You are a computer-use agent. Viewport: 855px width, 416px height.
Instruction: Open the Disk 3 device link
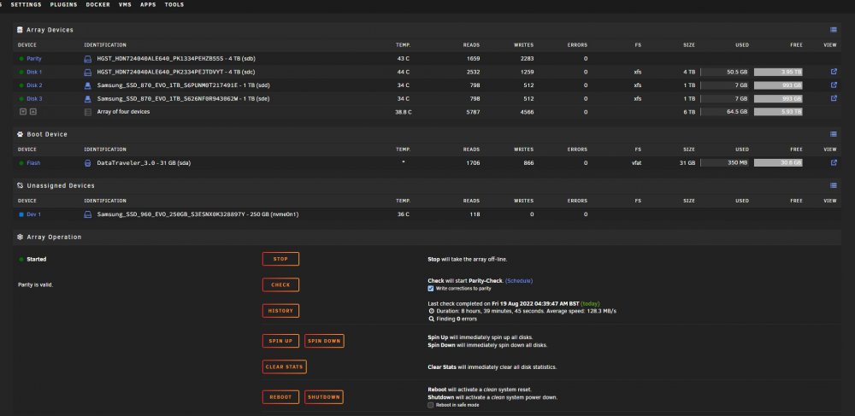tap(34, 98)
